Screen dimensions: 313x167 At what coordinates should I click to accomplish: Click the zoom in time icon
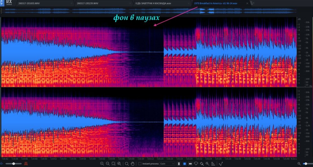(x=102, y=164)
